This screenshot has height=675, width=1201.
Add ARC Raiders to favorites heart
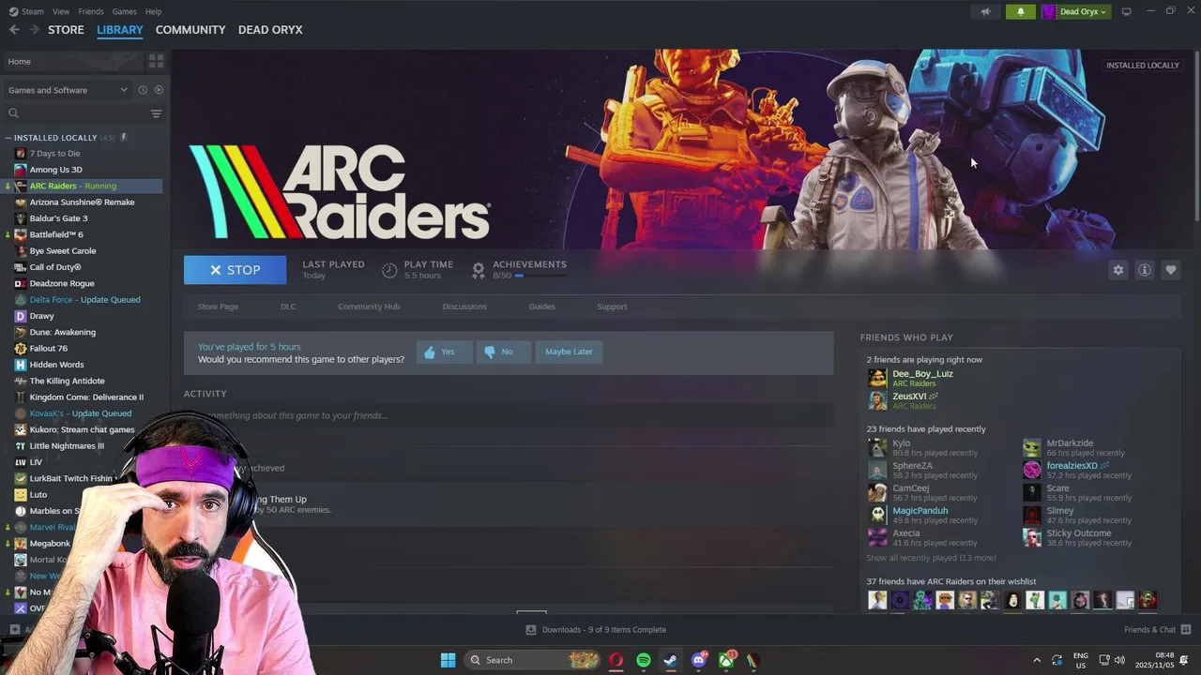pyautogui.click(x=1171, y=270)
